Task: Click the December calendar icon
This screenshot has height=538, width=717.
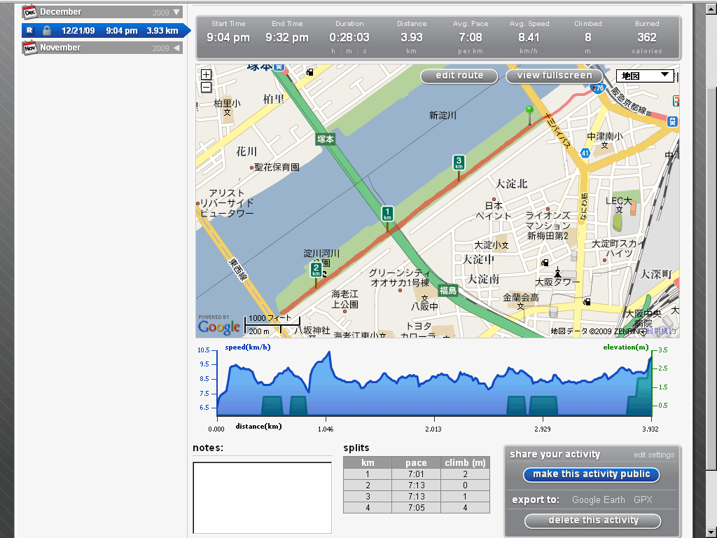Action: pyautogui.click(x=29, y=12)
